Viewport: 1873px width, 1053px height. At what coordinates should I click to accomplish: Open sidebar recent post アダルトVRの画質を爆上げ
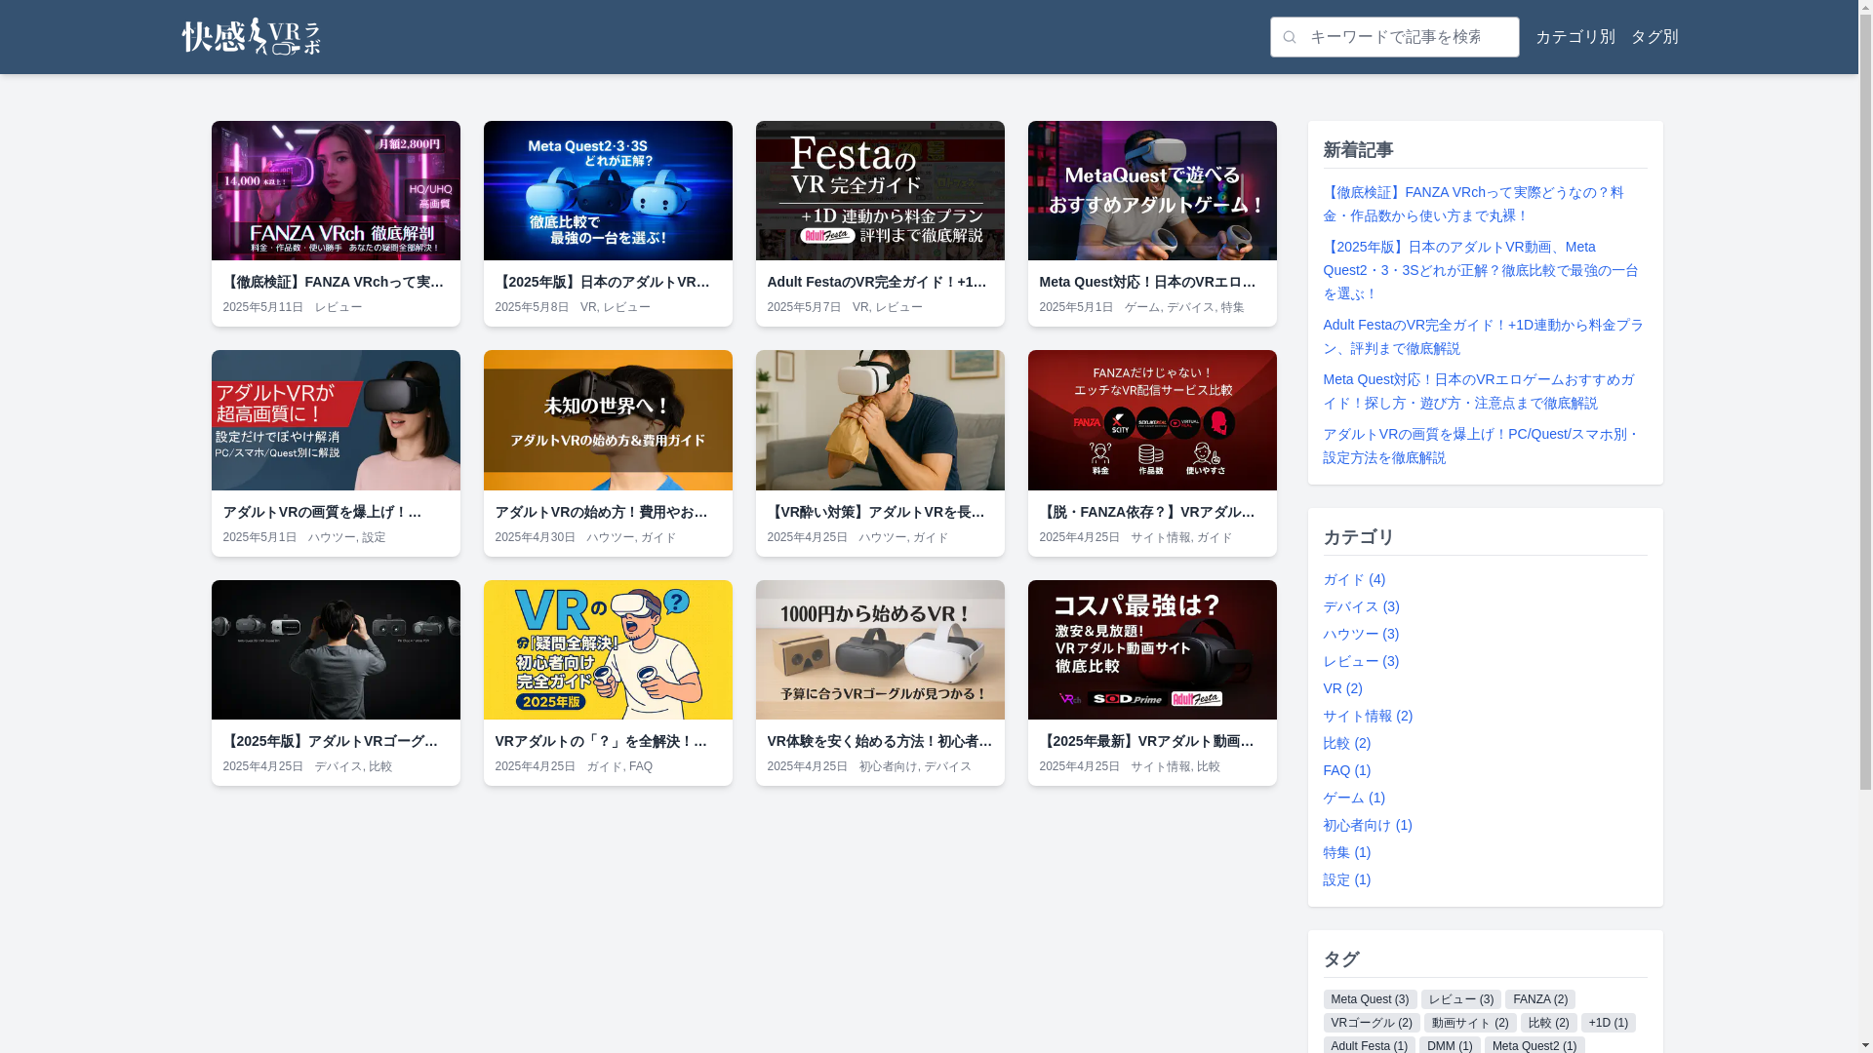point(1482,446)
